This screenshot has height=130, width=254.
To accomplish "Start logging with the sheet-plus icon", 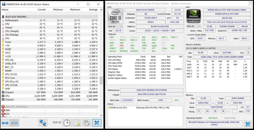I will click(x=77, y=123).
